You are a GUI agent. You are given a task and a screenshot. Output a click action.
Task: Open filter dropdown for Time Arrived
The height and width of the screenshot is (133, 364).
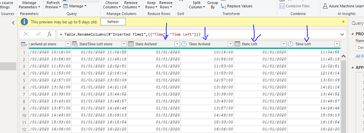pos(230,44)
